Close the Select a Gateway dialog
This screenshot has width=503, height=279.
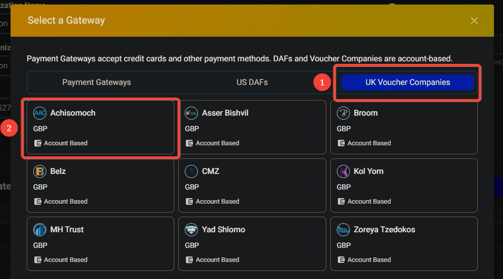[x=474, y=21]
